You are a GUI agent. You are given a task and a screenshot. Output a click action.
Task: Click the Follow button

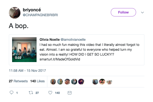tap(123, 12)
